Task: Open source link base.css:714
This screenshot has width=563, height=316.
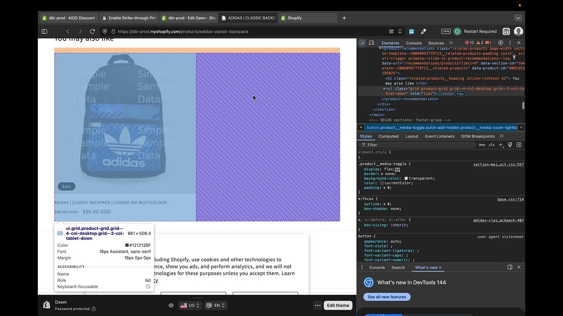Action: coord(511,199)
